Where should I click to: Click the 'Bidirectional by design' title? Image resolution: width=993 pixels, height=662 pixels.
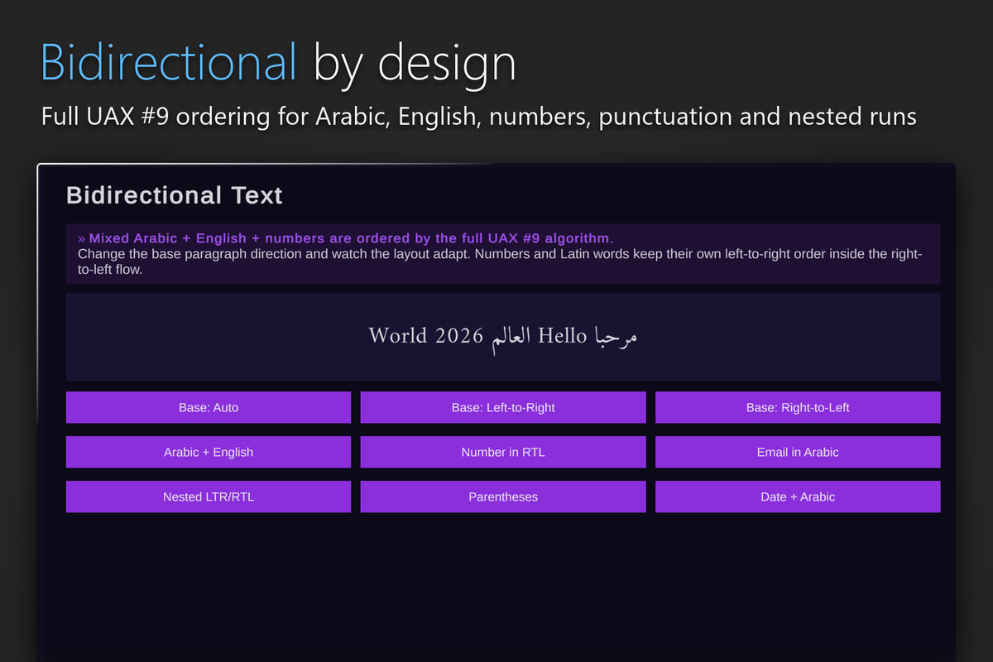tap(278, 63)
